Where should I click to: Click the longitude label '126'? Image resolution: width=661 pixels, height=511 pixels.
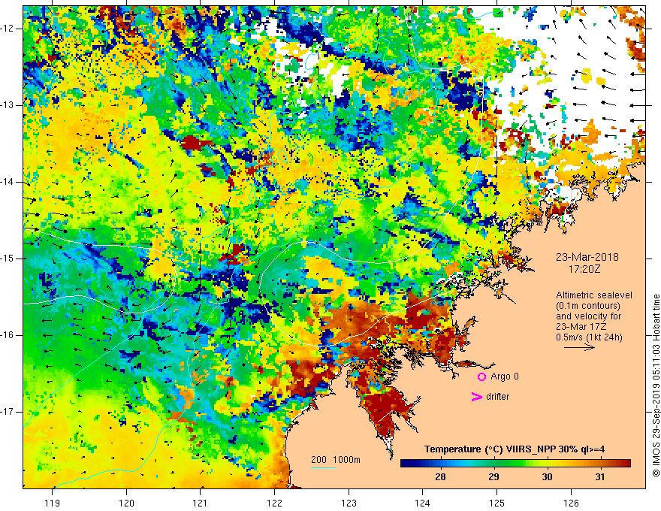(x=571, y=503)
